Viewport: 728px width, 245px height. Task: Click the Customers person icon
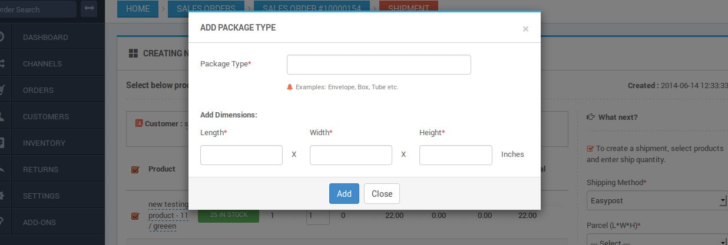[x=2, y=116]
